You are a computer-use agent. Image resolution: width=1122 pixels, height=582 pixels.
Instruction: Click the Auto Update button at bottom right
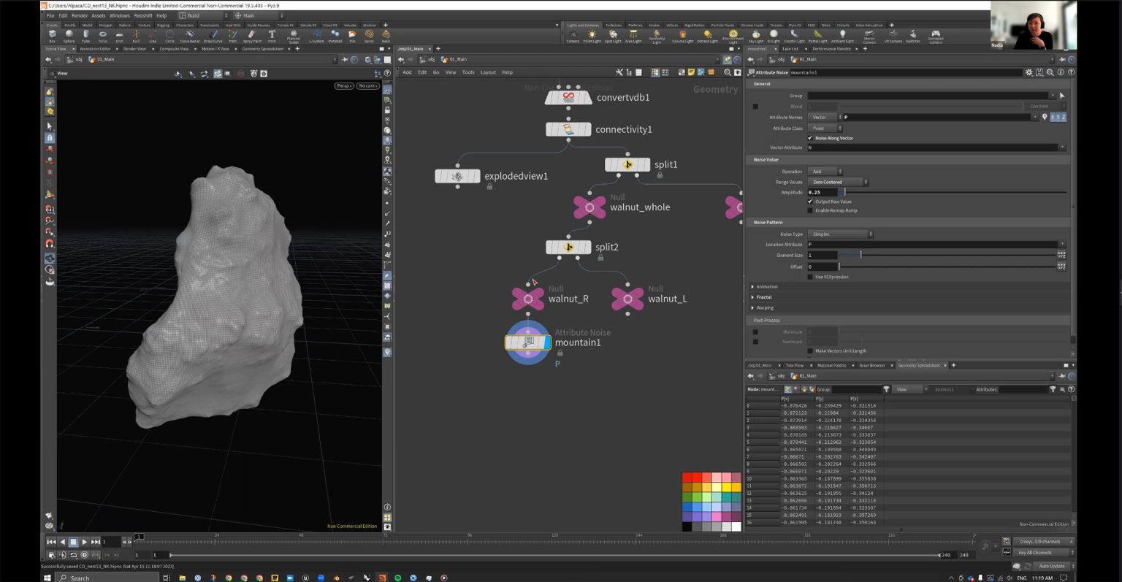pos(1050,566)
